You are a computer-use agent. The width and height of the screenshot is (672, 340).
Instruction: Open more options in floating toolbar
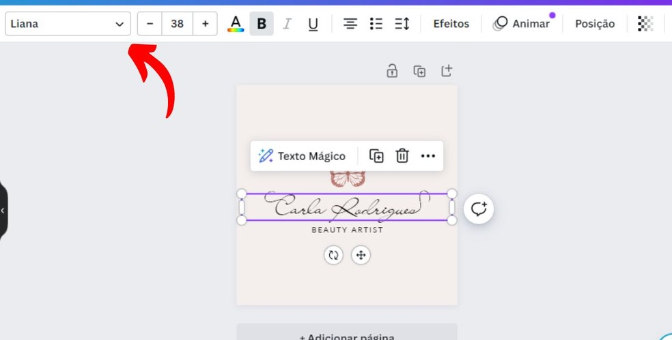point(428,156)
